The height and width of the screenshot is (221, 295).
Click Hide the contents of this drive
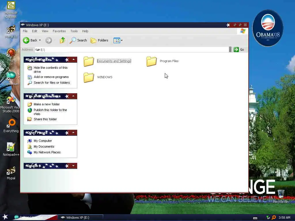click(x=50, y=70)
